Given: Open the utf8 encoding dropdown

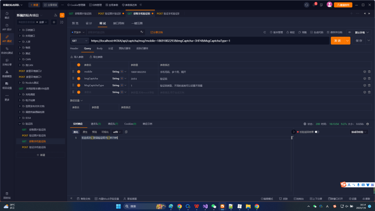Looking at the screenshot, I should point(117,132).
